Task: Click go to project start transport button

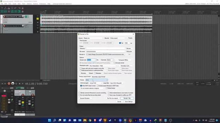Action: 2,84
